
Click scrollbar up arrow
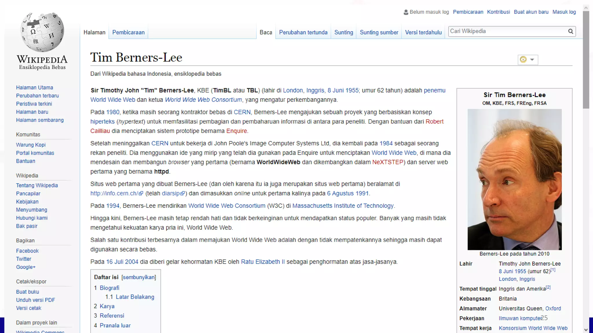pos(586,8)
